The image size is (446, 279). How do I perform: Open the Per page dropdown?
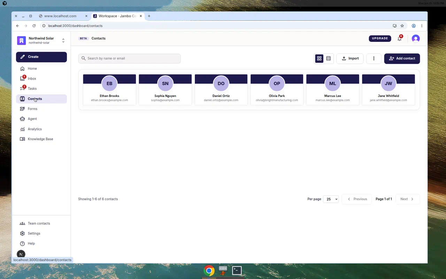pos(331,199)
